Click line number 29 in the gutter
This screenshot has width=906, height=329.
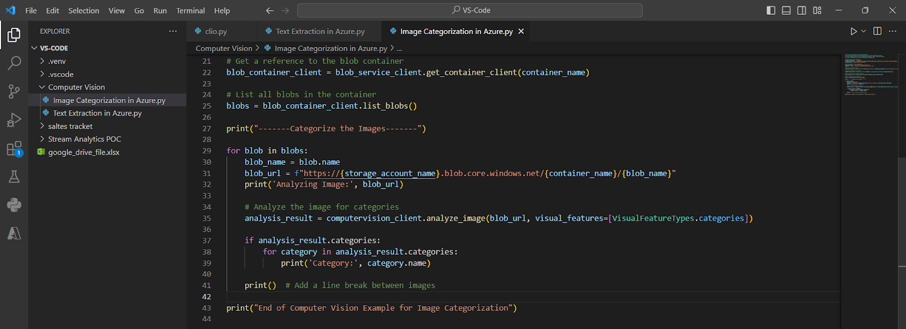click(206, 151)
